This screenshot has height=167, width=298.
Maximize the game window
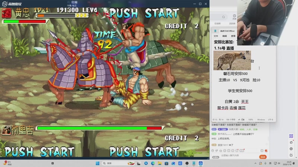coord(200,4)
